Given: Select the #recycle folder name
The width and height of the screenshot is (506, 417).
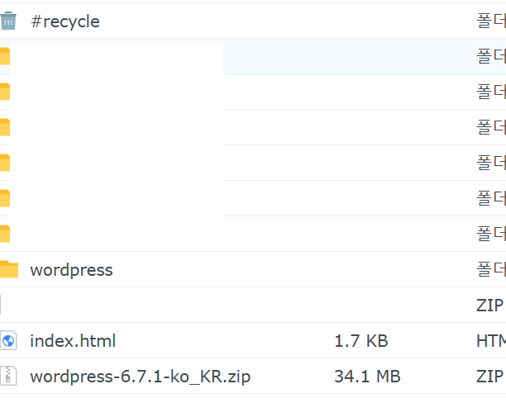Looking at the screenshot, I should point(65,21).
